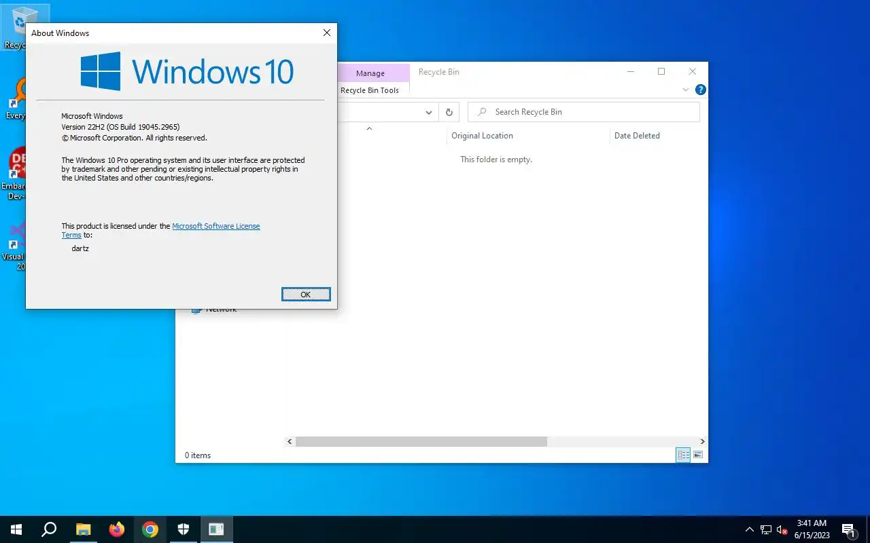Open taskbar Search magnifier
Viewport: 870px width, 543px height.
49,529
